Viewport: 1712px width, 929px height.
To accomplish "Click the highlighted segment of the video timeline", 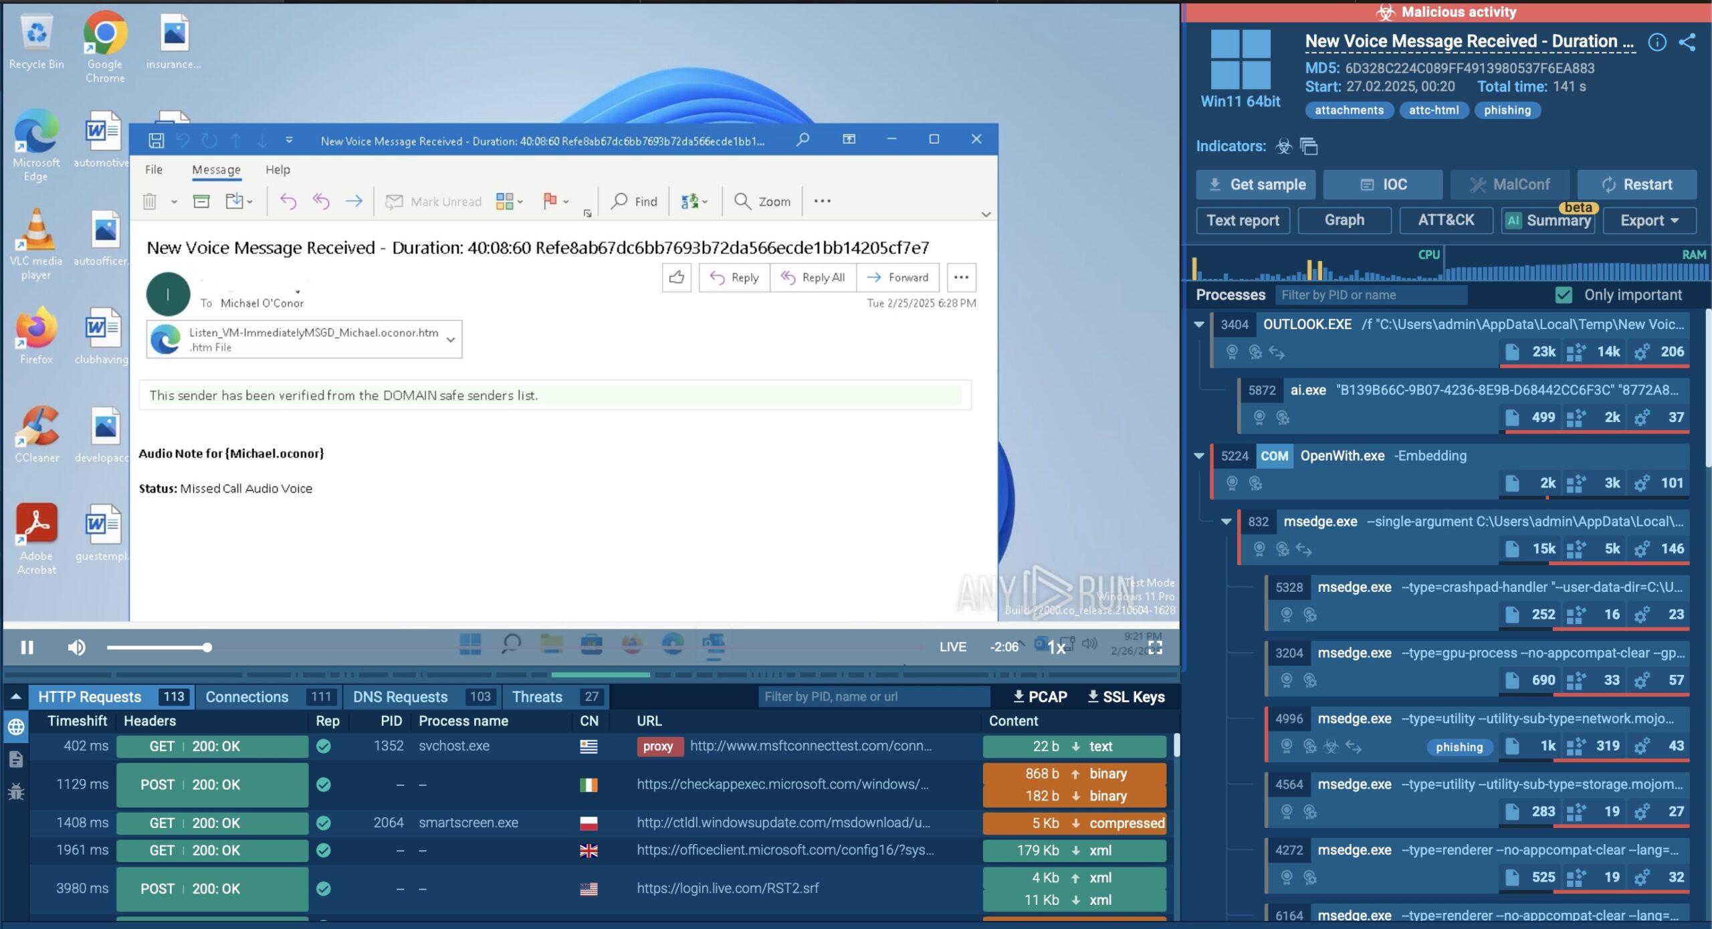I will point(600,674).
